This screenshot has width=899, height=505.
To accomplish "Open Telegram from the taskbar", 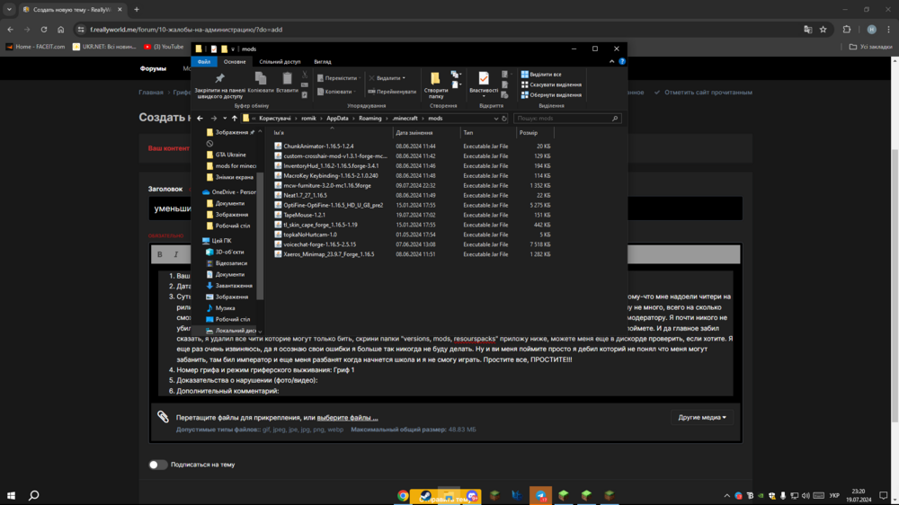I will coord(540,495).
